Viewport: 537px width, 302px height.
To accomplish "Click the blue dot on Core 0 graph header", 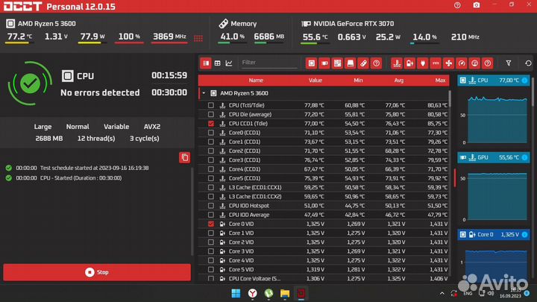I will coord(524,235).
